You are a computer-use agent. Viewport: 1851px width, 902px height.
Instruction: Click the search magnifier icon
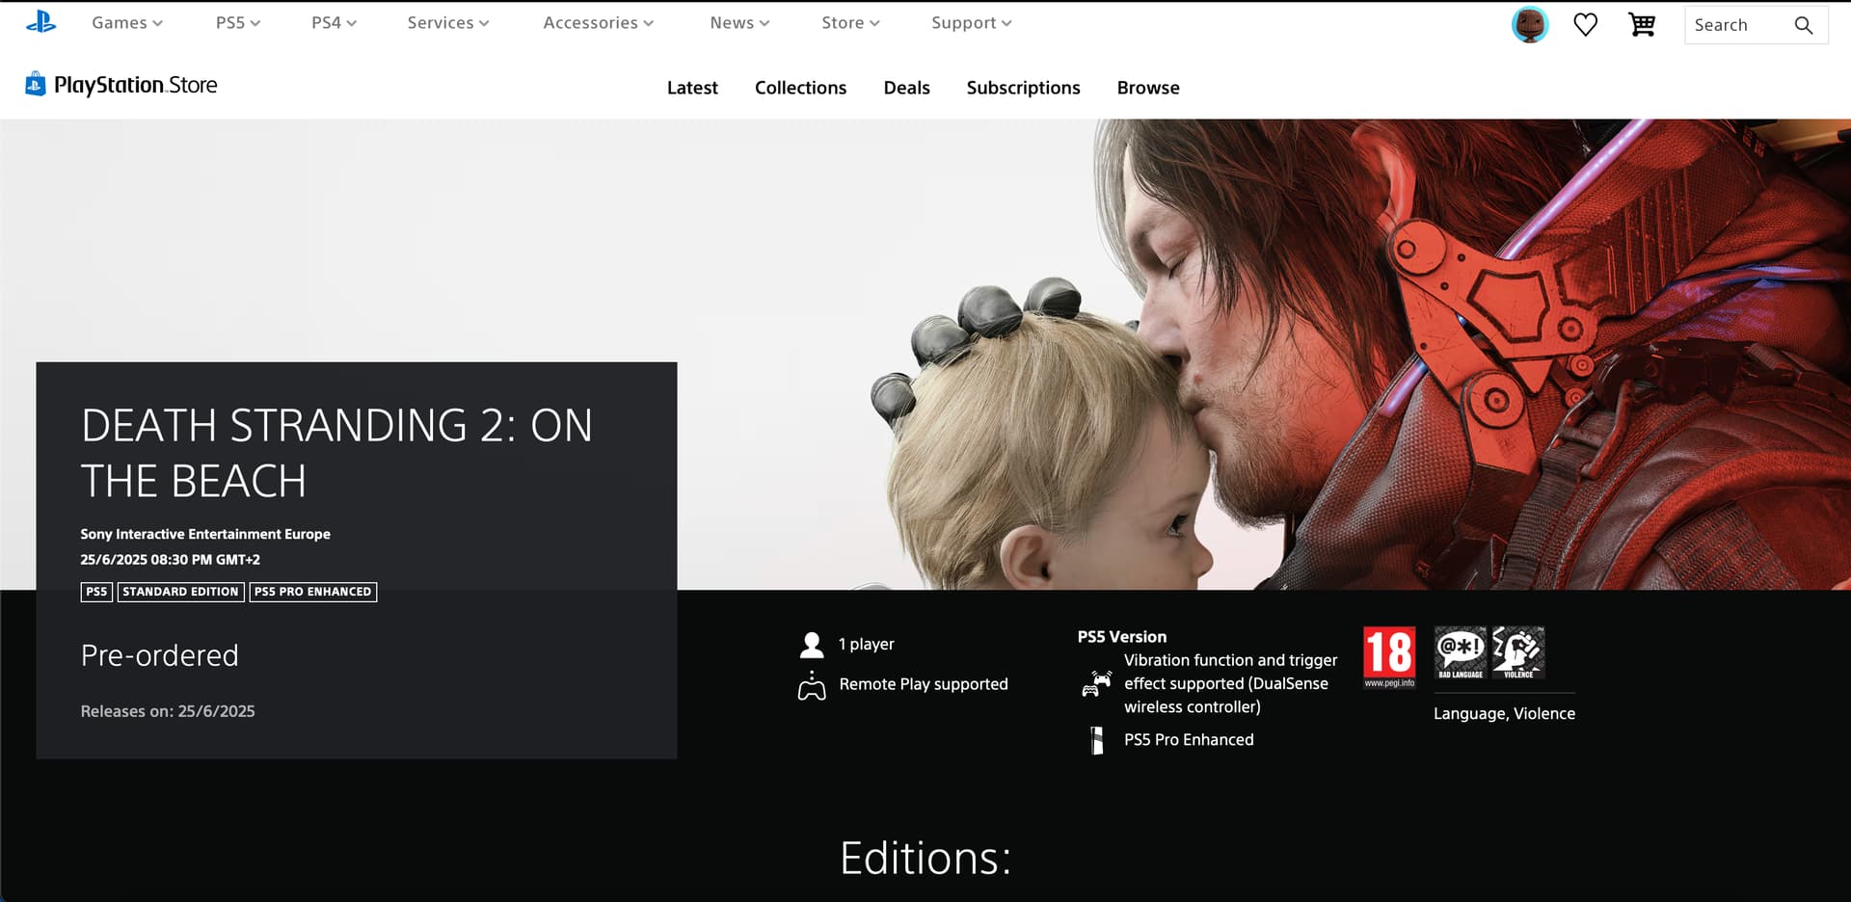point(1803,25)
